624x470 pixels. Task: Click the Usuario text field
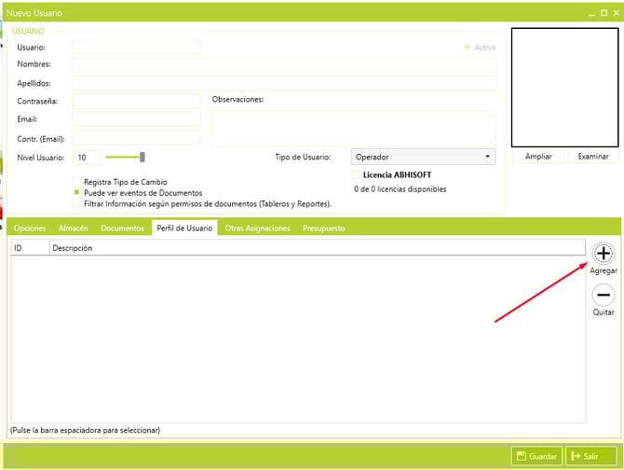[136, 48]
